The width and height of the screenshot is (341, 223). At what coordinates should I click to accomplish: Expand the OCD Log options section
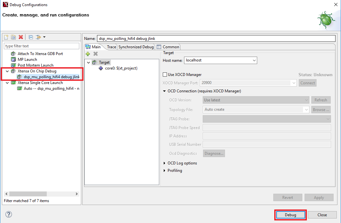click(x=165, y=163)
